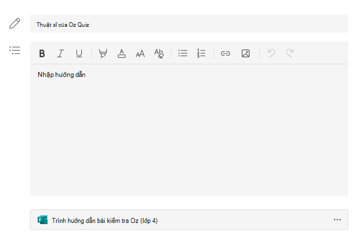Open more options for attached Oz quiz
The width and height of the screenshot is (357, 236).
pyautogui.click(x=337, y=220)
